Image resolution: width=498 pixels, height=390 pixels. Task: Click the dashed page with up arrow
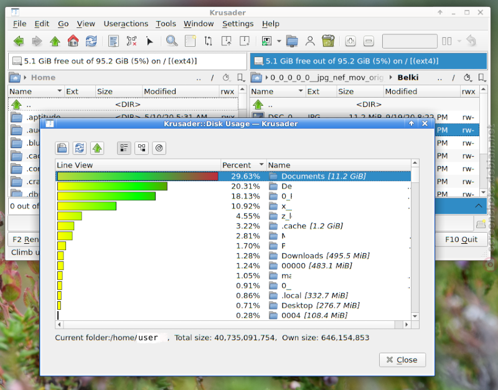227,41
